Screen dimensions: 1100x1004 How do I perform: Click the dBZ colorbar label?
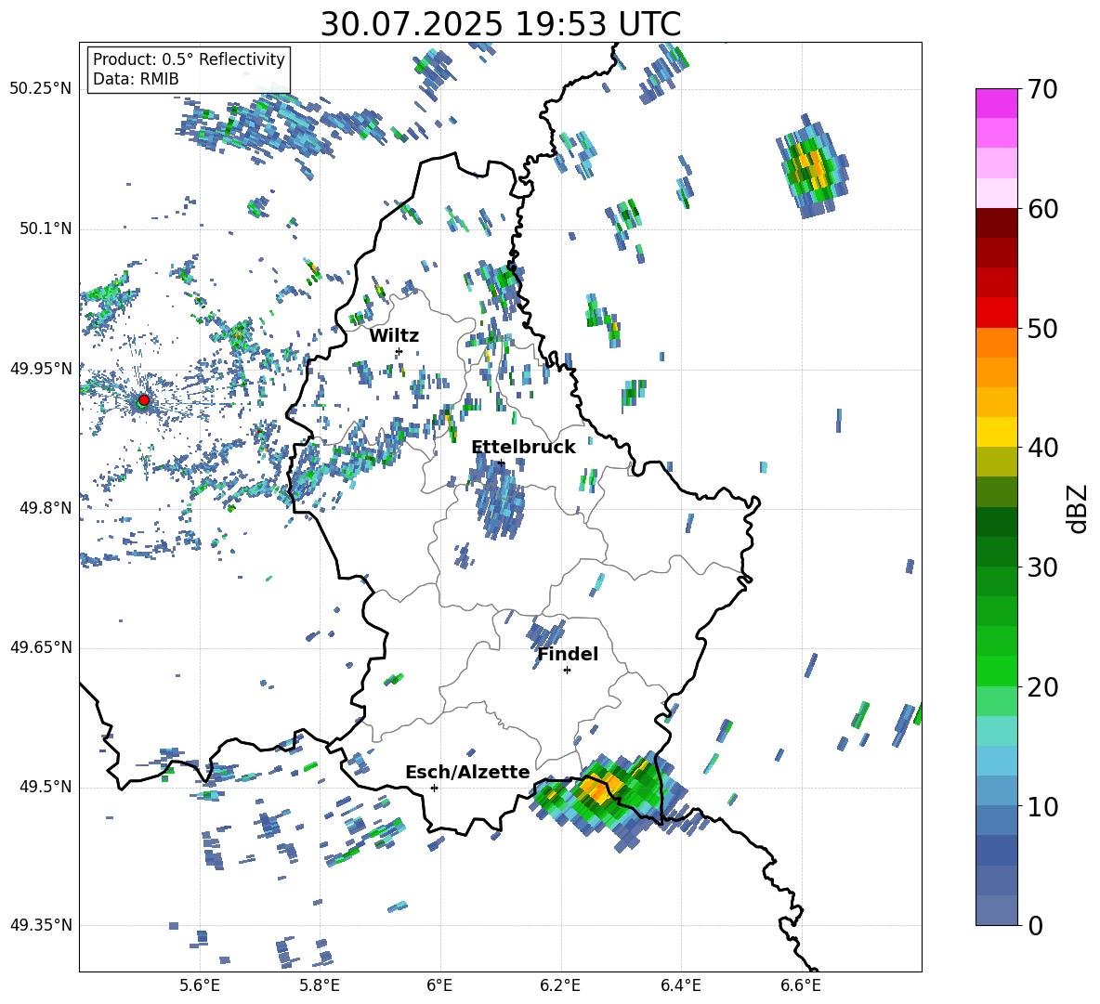point(1077,508)
